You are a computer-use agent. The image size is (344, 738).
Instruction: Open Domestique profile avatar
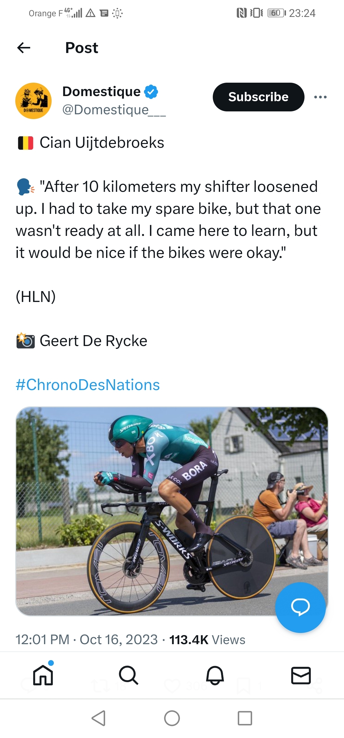[x=33, y=101]
